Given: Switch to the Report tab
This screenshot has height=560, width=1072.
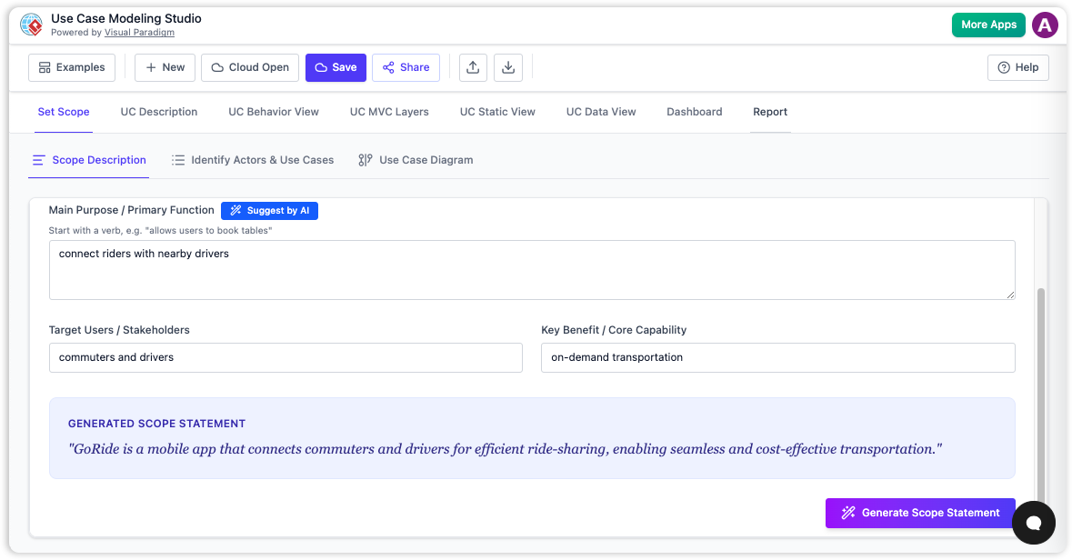Looking at the screenshot, I should pos(770,111).
